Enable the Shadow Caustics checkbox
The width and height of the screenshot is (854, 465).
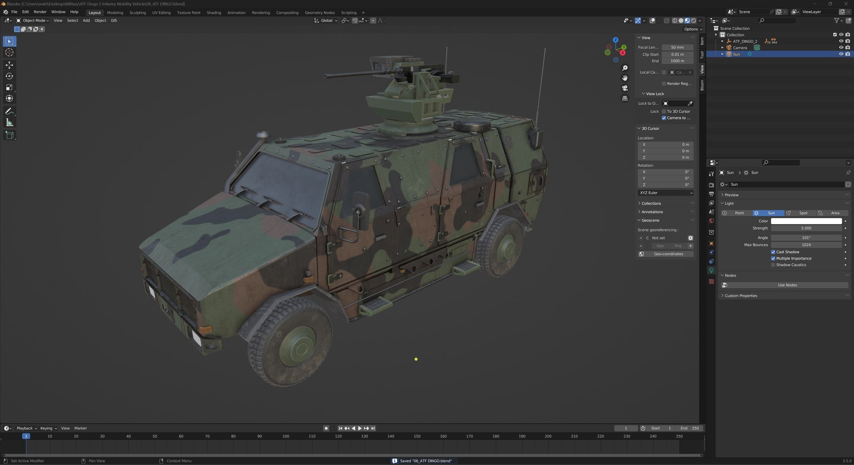point(773,265)
